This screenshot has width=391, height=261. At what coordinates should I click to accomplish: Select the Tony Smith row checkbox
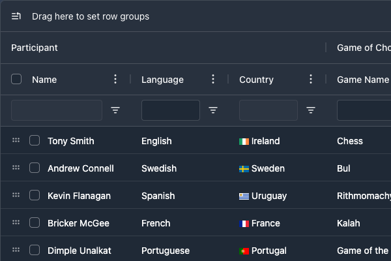pyautogui.click(x=35, y=140)
